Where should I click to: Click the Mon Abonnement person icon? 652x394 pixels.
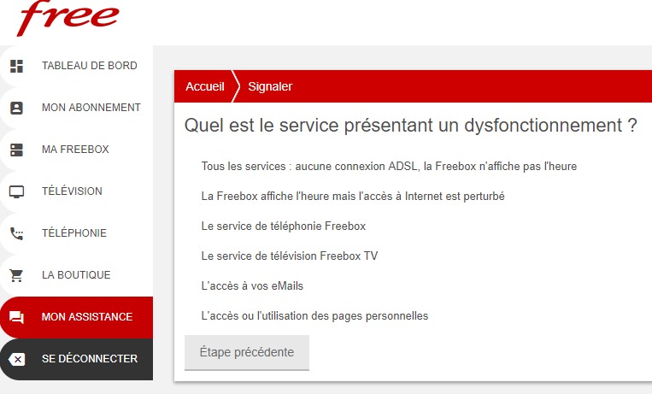coord(16,108)
